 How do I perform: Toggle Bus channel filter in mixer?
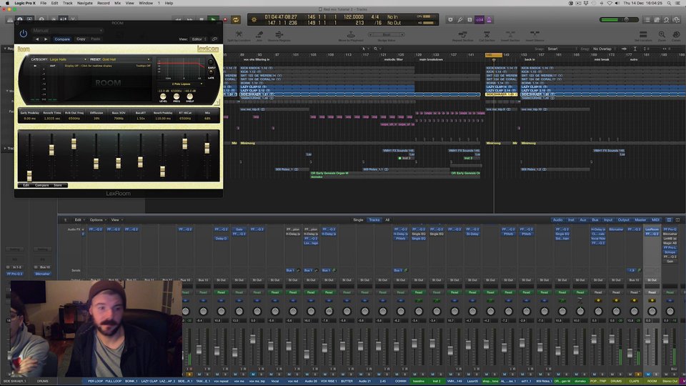point(595,219)
